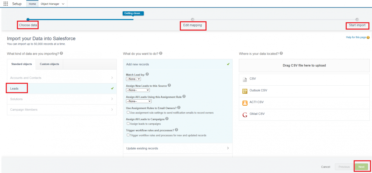Click the Choose data step circle
The image size is (372, 173).
tap(28, 19)
